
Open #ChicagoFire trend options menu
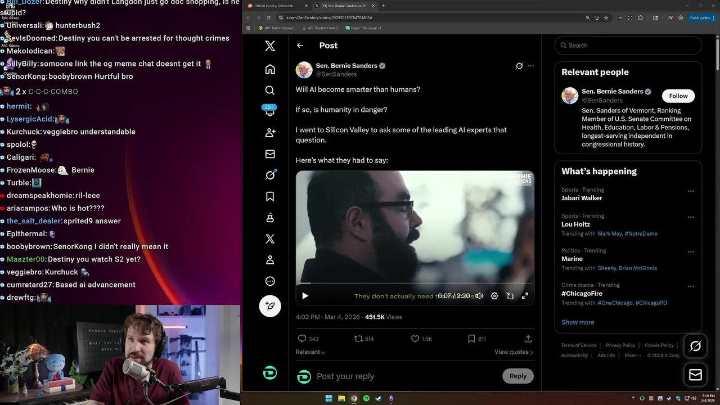pyautogui.click(x=691, y=286)
